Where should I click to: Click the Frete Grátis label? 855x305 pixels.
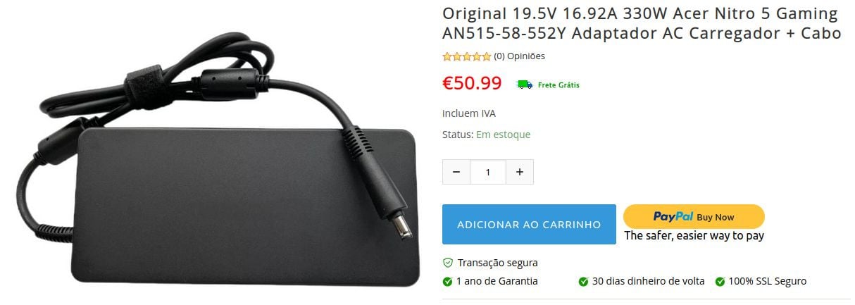(558, 85)
